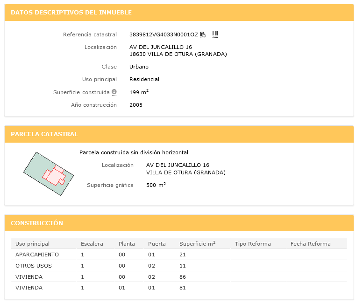Click the Escalera column header
This screenshot has width=356, height=303.
coord(92,244)
